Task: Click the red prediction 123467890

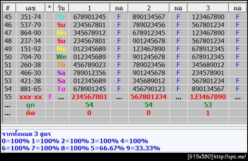Action: tap(208, 97)
